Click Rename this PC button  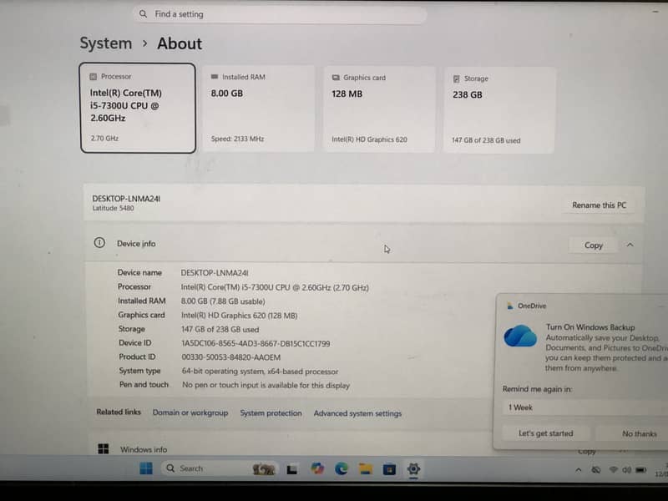point(599,205)
